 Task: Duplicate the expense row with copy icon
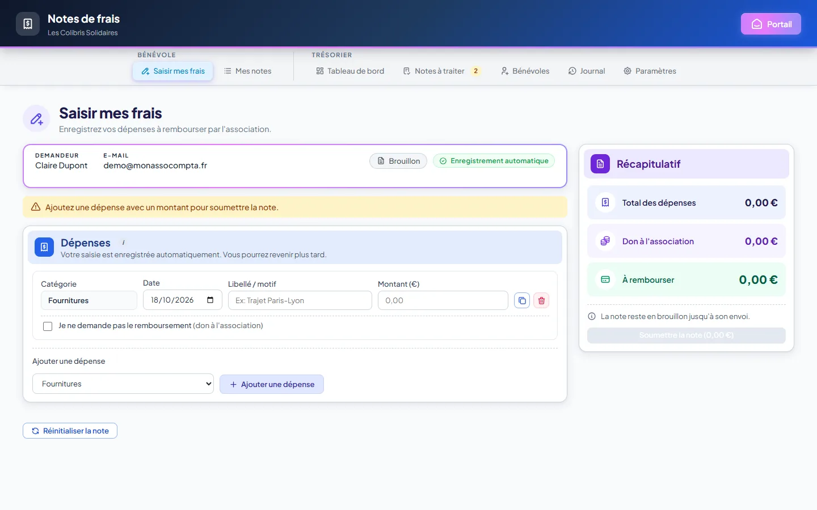[522, 300]
